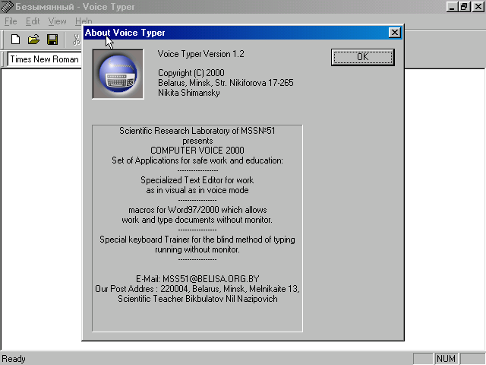Click the Cut scissors toolbar icon
This screenshot has width=486, height=365.
pyautogui.click(x=76, y=40)
